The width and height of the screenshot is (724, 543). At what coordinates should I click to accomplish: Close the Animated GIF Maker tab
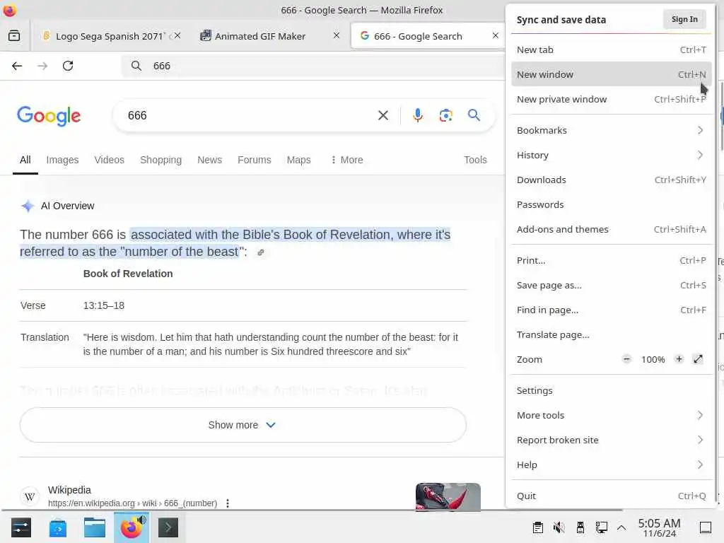click(x=337, y=35)
